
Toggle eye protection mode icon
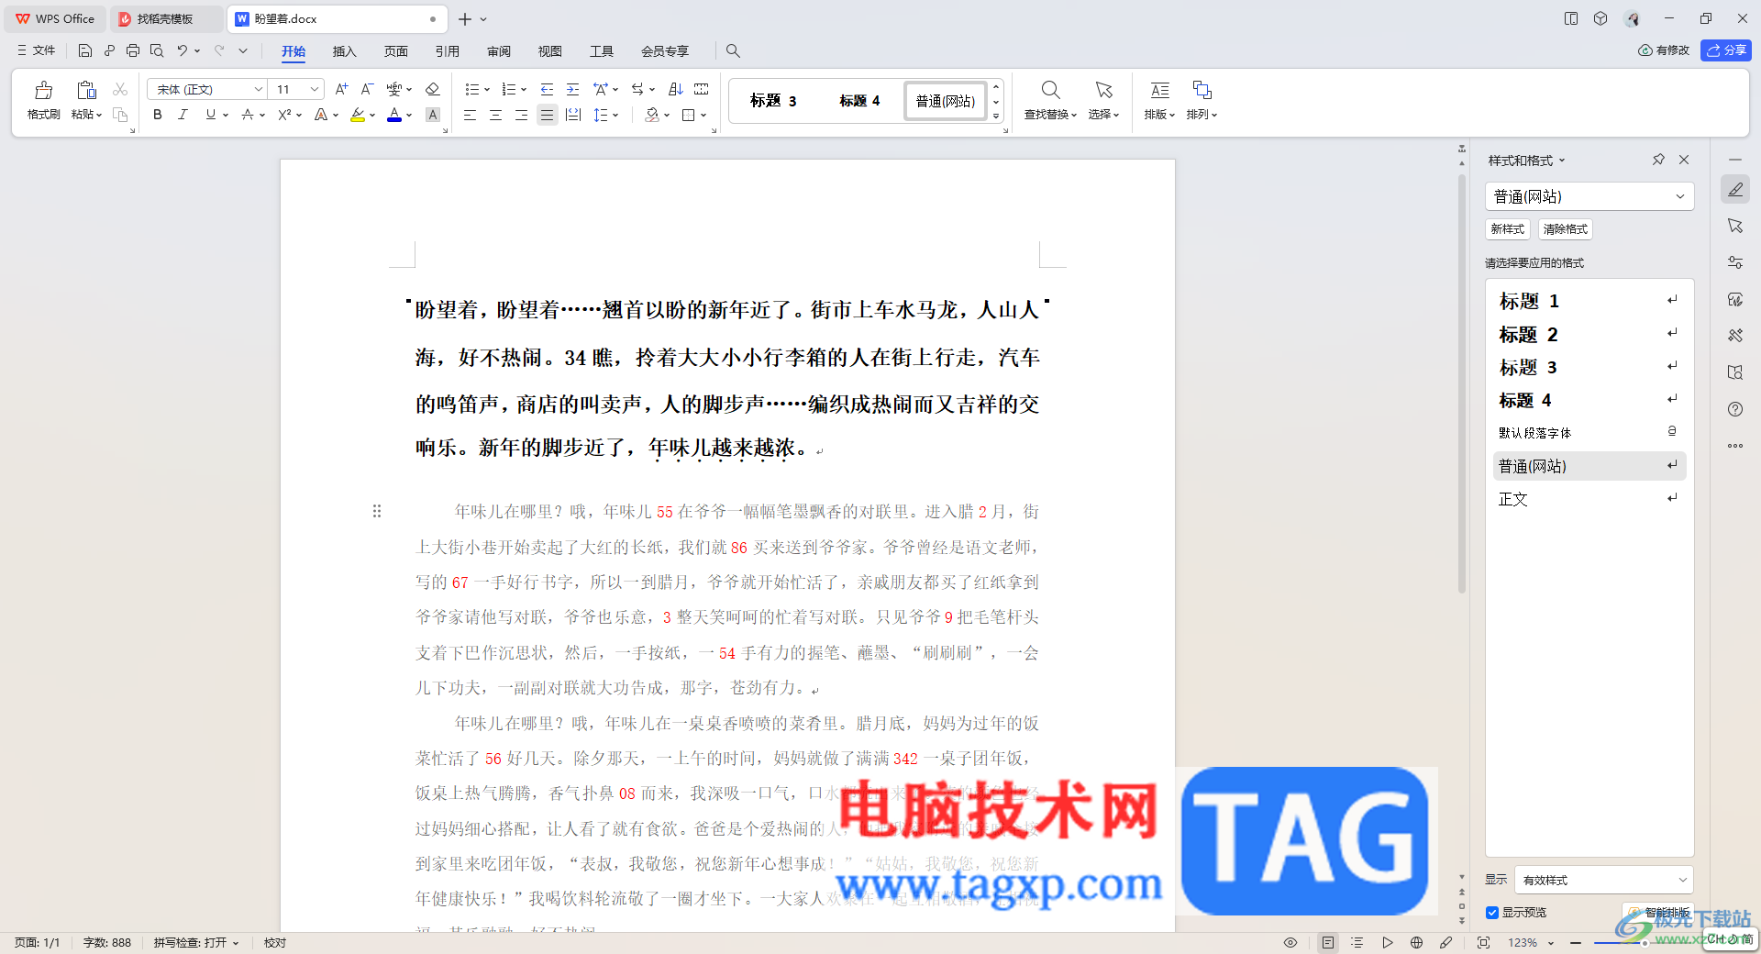click(x=1290, y=942)
